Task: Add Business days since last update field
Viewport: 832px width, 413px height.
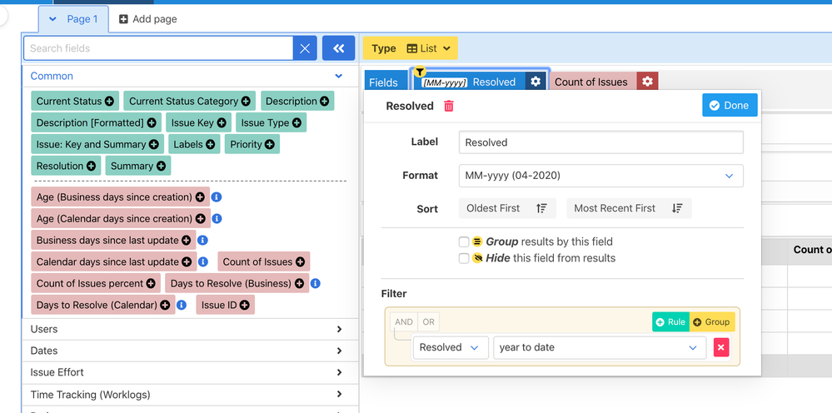Action: point(187,240)
